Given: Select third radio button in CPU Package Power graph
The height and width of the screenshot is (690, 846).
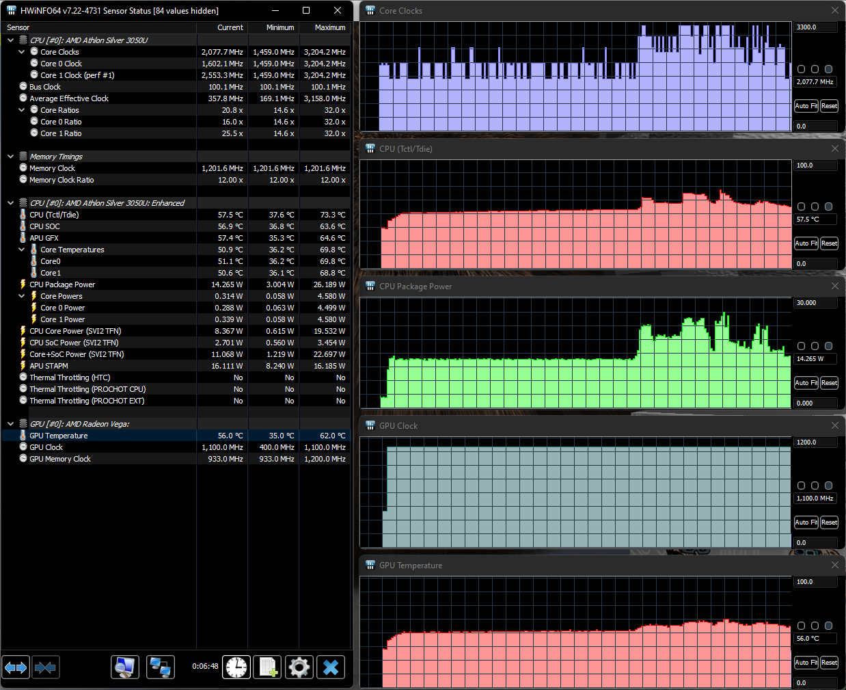Looking at the screenshot, I should click(828, 346).
